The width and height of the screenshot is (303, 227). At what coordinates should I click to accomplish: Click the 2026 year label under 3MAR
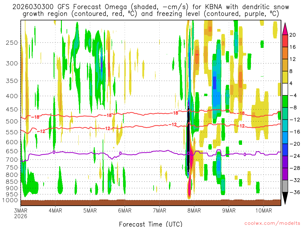[x=21, y=216]
